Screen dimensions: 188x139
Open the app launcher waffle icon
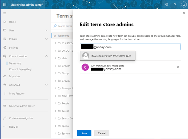(5, 5)
